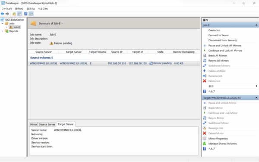Click the Switchover Mirrors icon
Screen dimensions: 259x162
[205, 65]
